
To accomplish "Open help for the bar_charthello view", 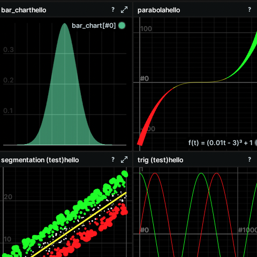I will point(113,10).
